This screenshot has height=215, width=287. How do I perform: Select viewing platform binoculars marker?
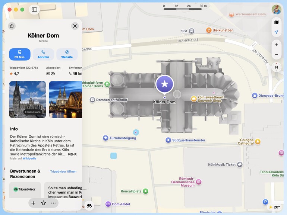coord(107,84)
